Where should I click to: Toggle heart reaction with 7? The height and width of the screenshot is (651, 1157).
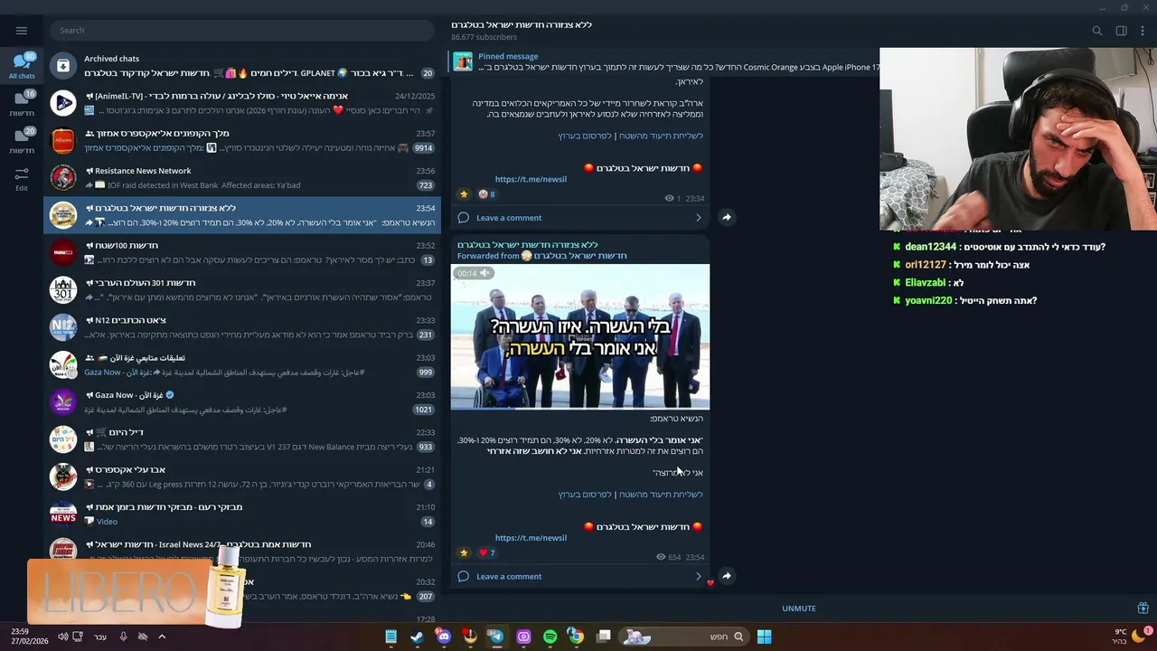click(486, 553)
